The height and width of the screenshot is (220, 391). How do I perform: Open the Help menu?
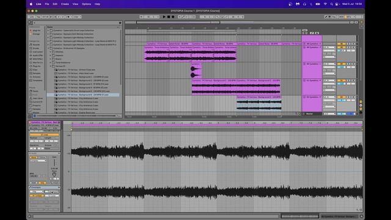click(x=97, y=4)
